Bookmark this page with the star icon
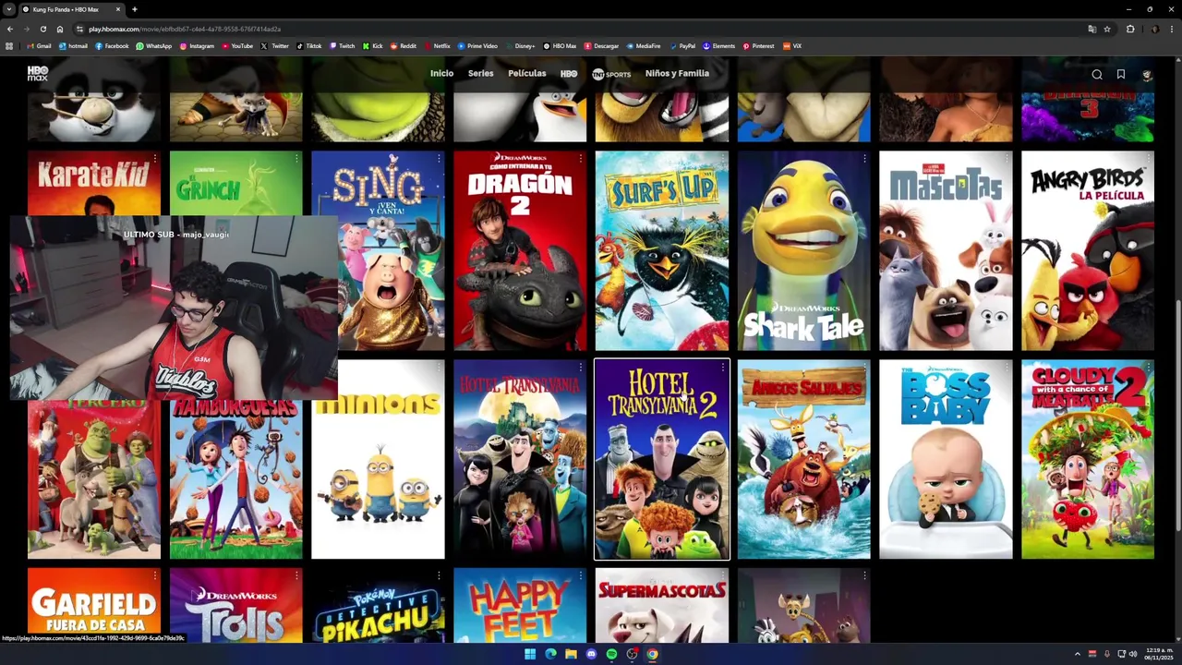This screenshot has height=665, width=1182. [x=1107, y=29]
